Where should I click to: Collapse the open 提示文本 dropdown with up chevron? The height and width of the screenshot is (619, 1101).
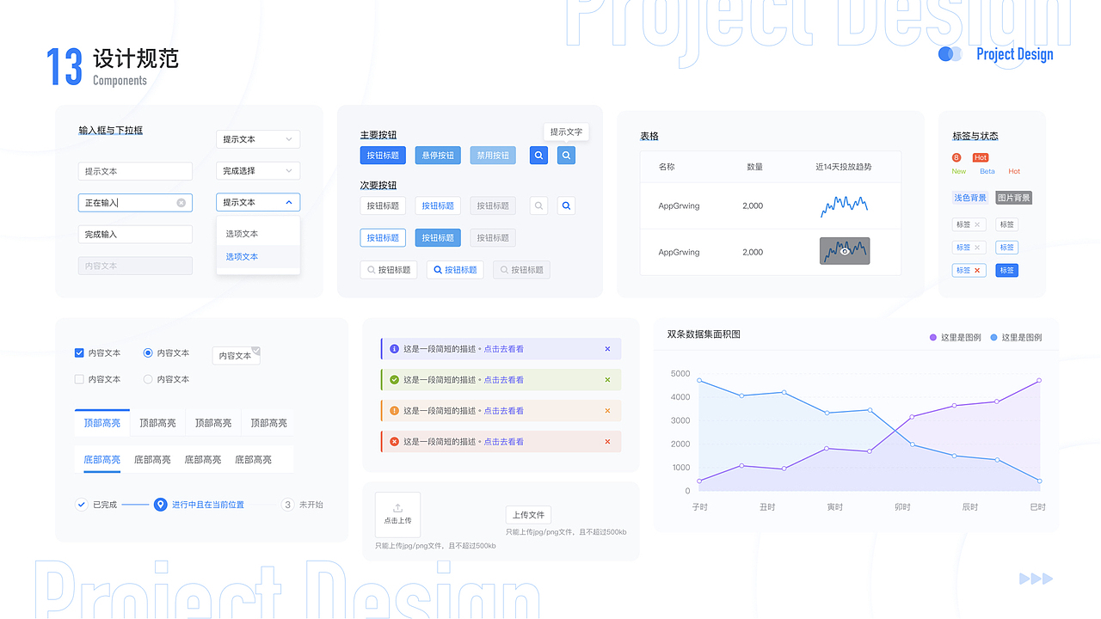coord(258,203)
